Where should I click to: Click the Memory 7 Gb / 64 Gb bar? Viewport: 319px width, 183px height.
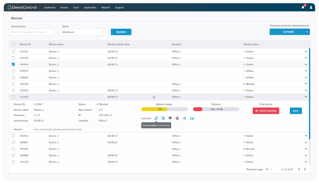coord(216,109)
